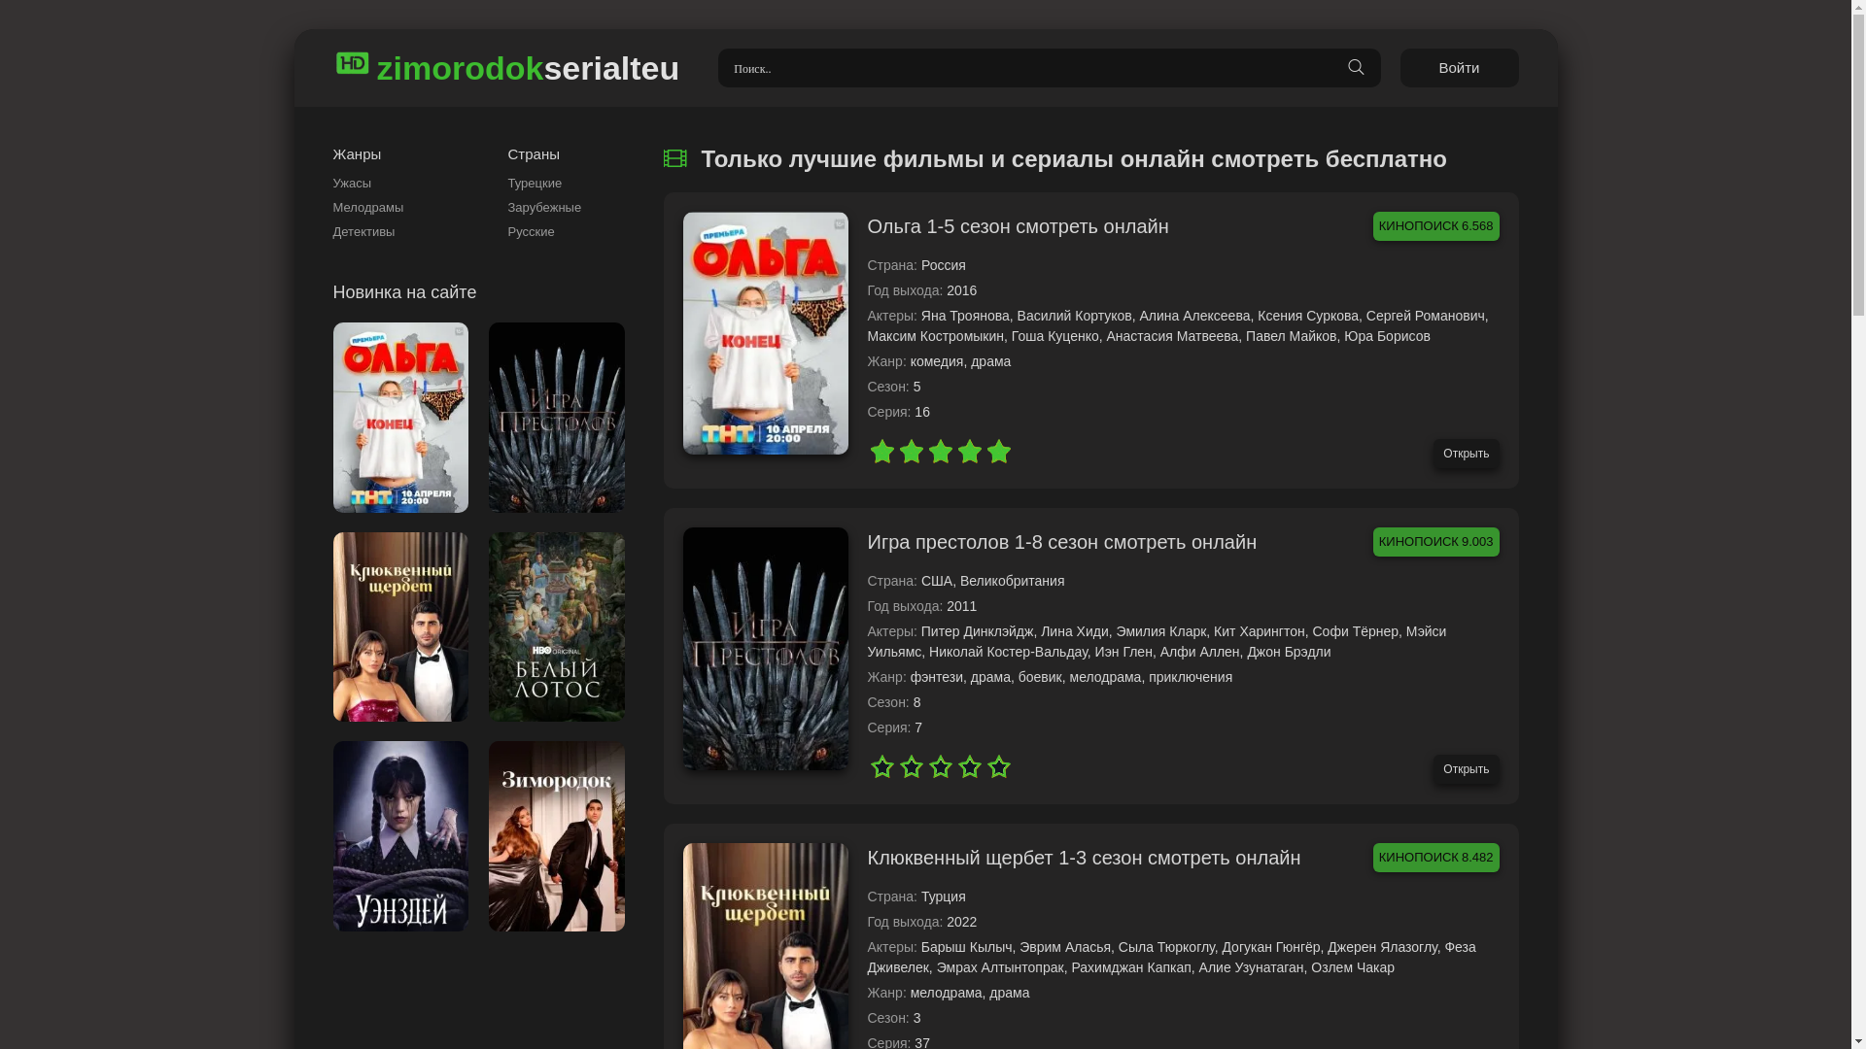Click the Ольга 1-5 сезон title
1866x1049 pixels.
tap(1018, 226)
